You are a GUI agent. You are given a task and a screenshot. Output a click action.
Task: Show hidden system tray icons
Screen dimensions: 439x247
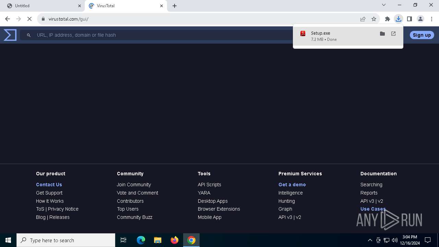pyautogui.click(x=370, y=240)
